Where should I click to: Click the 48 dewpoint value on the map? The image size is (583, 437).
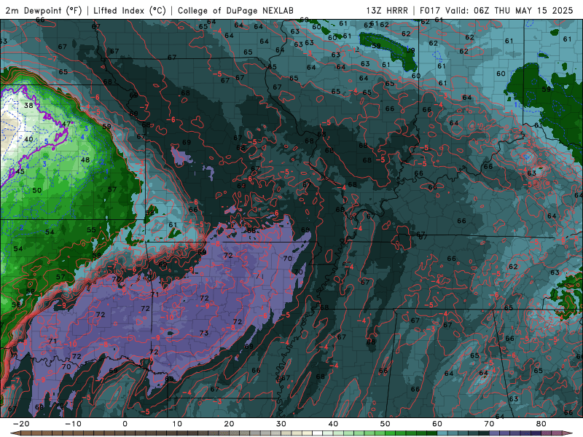[85, 160]
